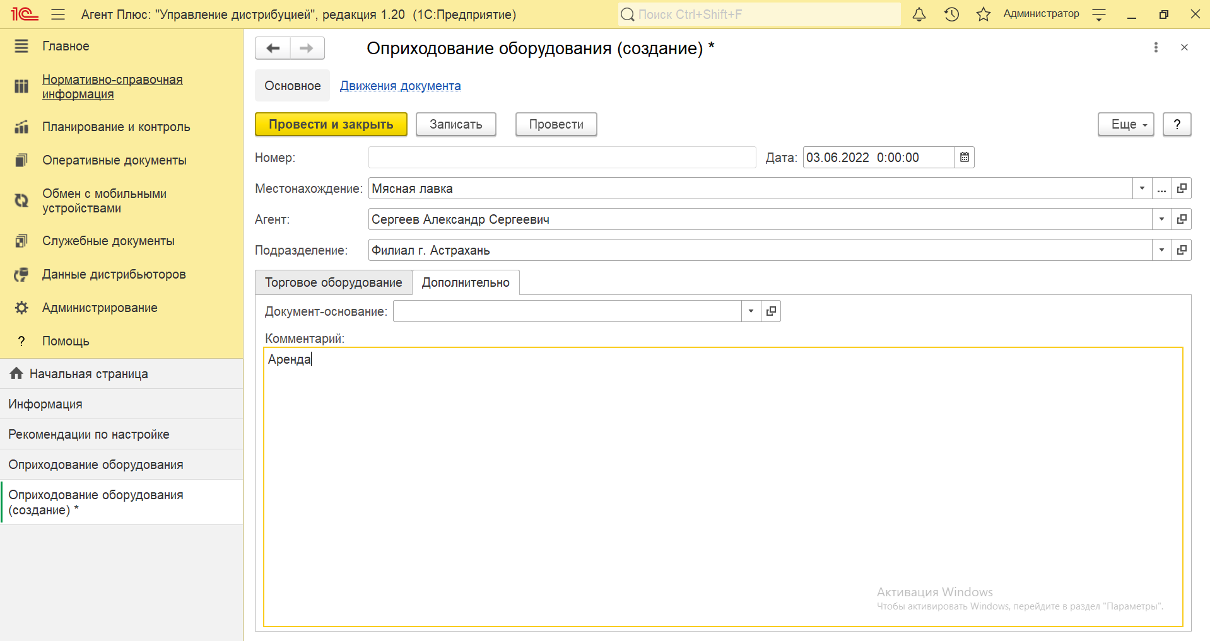Open the Местонахождение record via open icon
This screenshot has height=641, width=1210.
(1182, 188)
